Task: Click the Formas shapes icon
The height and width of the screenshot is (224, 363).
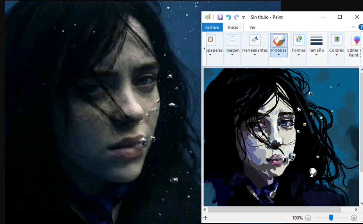Action: coord(299,40)
